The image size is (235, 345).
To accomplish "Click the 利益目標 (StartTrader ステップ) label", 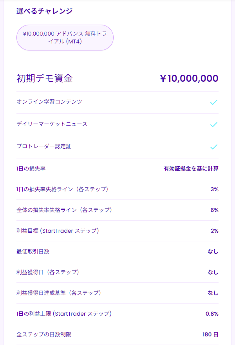I will coord(58,231).
